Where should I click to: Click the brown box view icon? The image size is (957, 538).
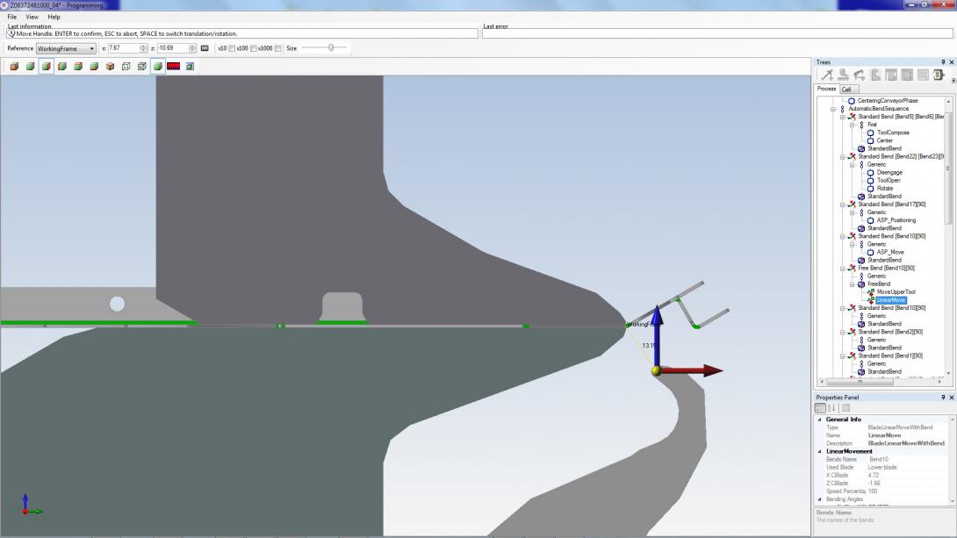110,67
